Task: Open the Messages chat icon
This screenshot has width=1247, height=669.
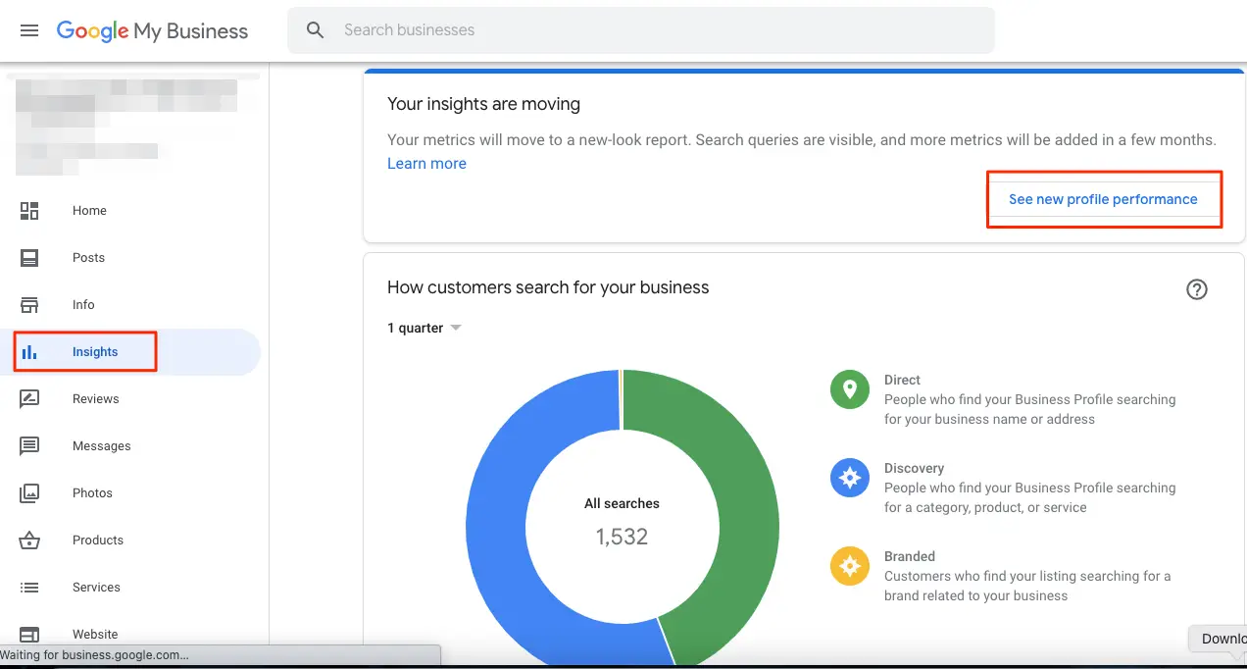Action: 29,445
